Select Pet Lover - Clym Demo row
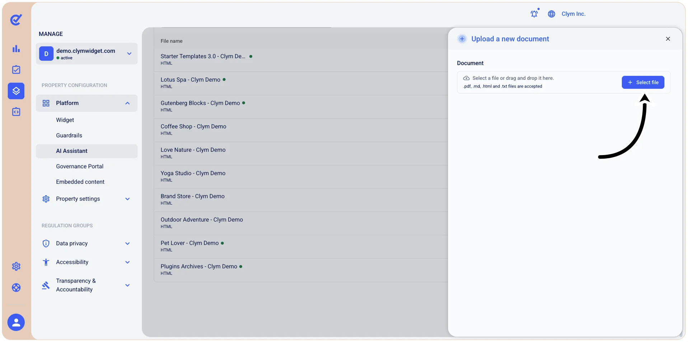Viewport: 688px width, 342px height. tap(301, 246)
